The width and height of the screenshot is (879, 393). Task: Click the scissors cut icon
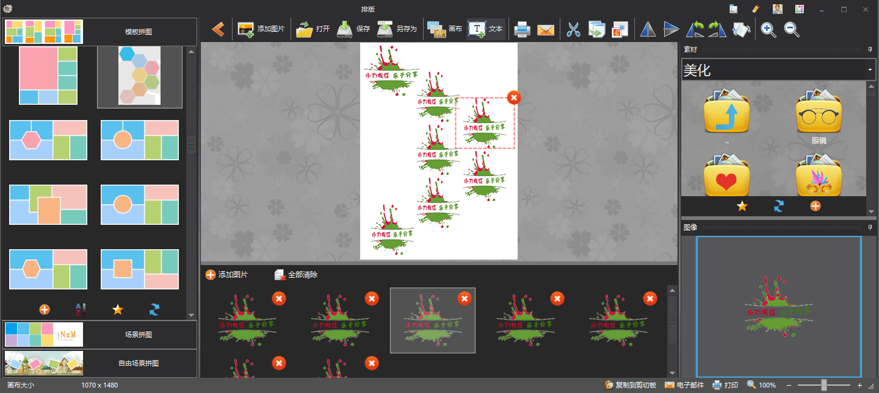[573, 29]
